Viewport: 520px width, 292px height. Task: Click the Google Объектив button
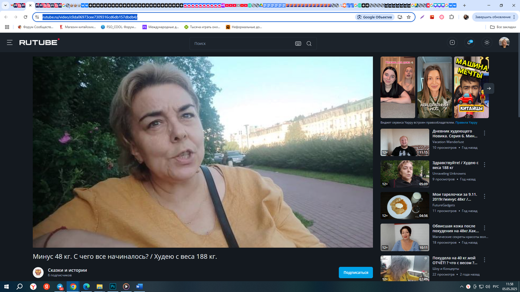[375, 17]
